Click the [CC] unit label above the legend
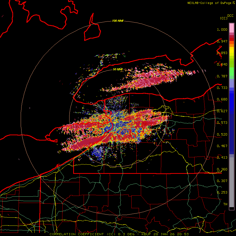The image size is (236, 236). tap(224, 18)
